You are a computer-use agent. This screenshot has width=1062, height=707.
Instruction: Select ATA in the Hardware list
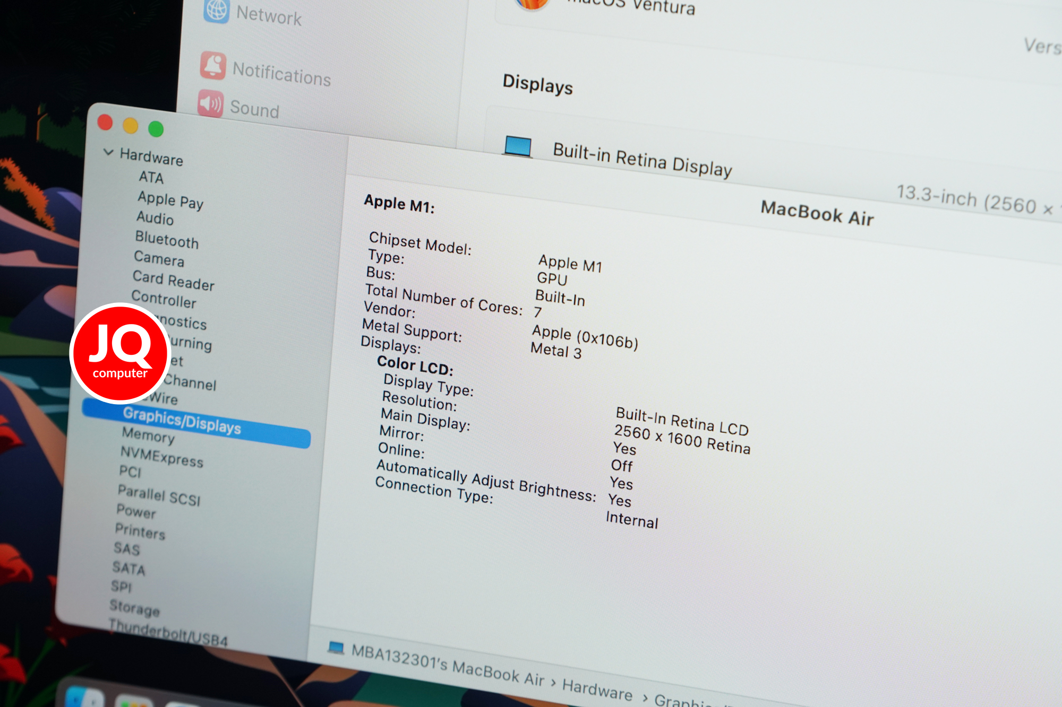[x=151, y=177]
